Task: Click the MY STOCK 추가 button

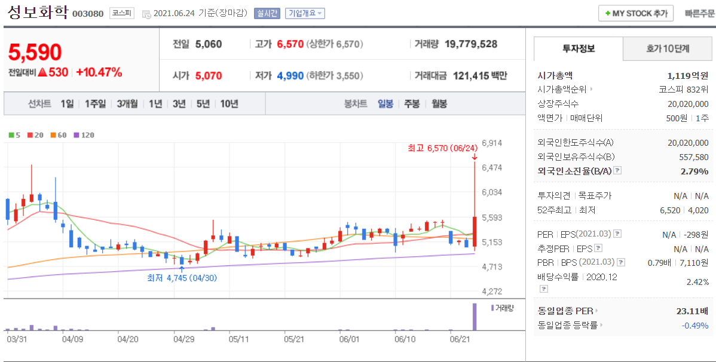Action: coord(636,13)
